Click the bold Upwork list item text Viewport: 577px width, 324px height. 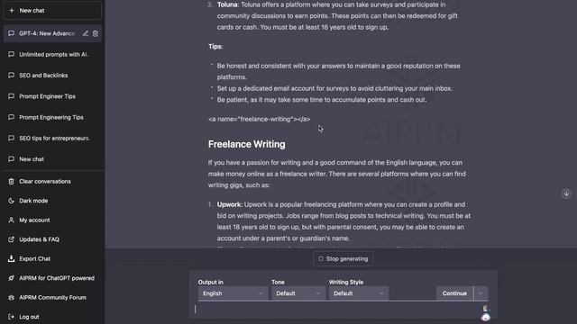click(x=229, y=204)
